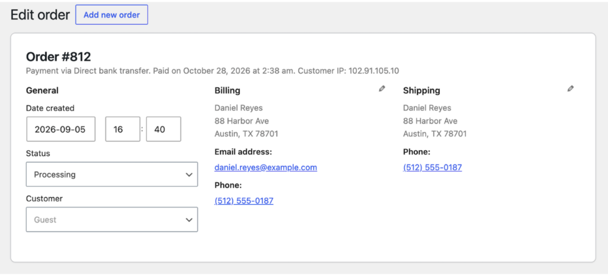This screenshot has height=276, width=608.
Task: Click the Shipping edit pencil icon
Action: [571, 89]
